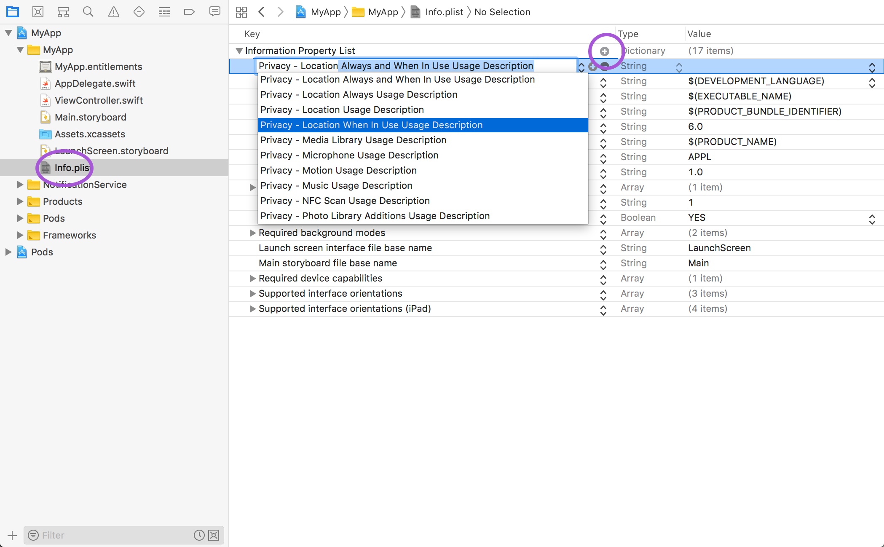Click the Info.plist breadcrumb item
This screenshot has height=547, width=884.
444,12
